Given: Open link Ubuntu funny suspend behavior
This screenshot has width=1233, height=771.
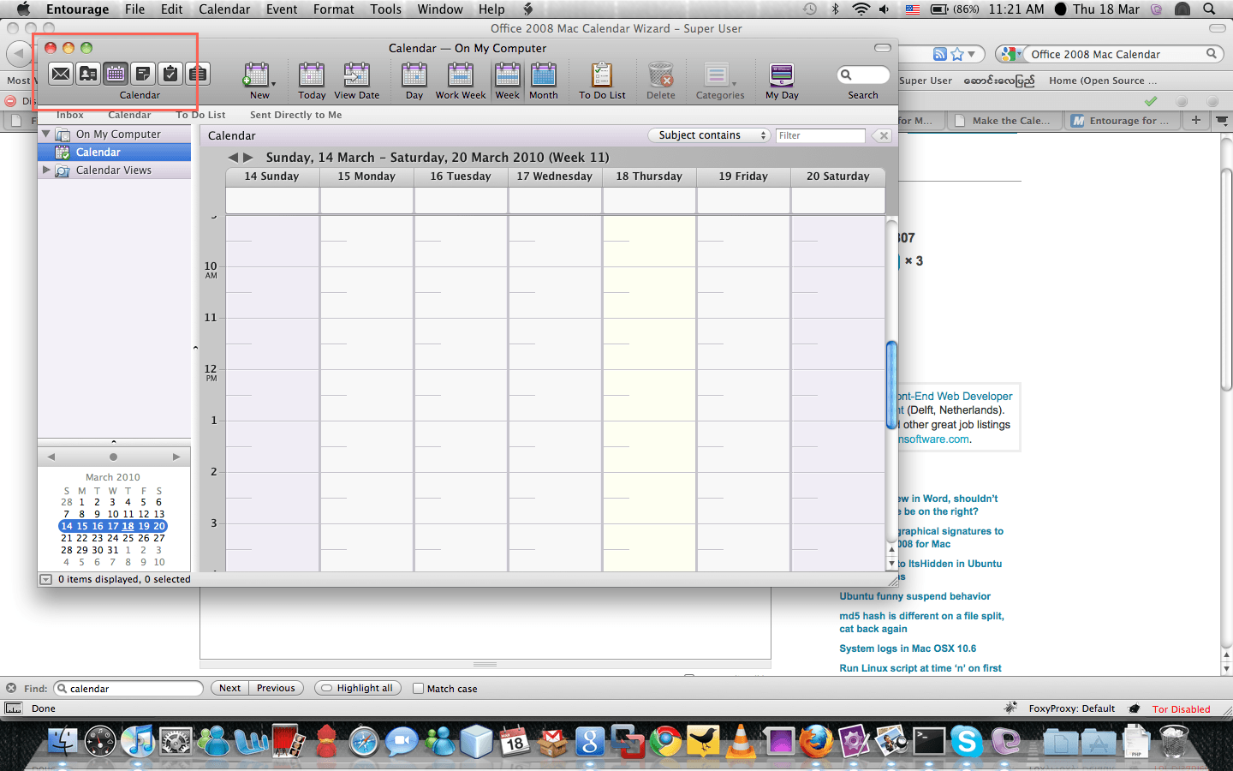Looking at the screenshot, I should 914,596.
